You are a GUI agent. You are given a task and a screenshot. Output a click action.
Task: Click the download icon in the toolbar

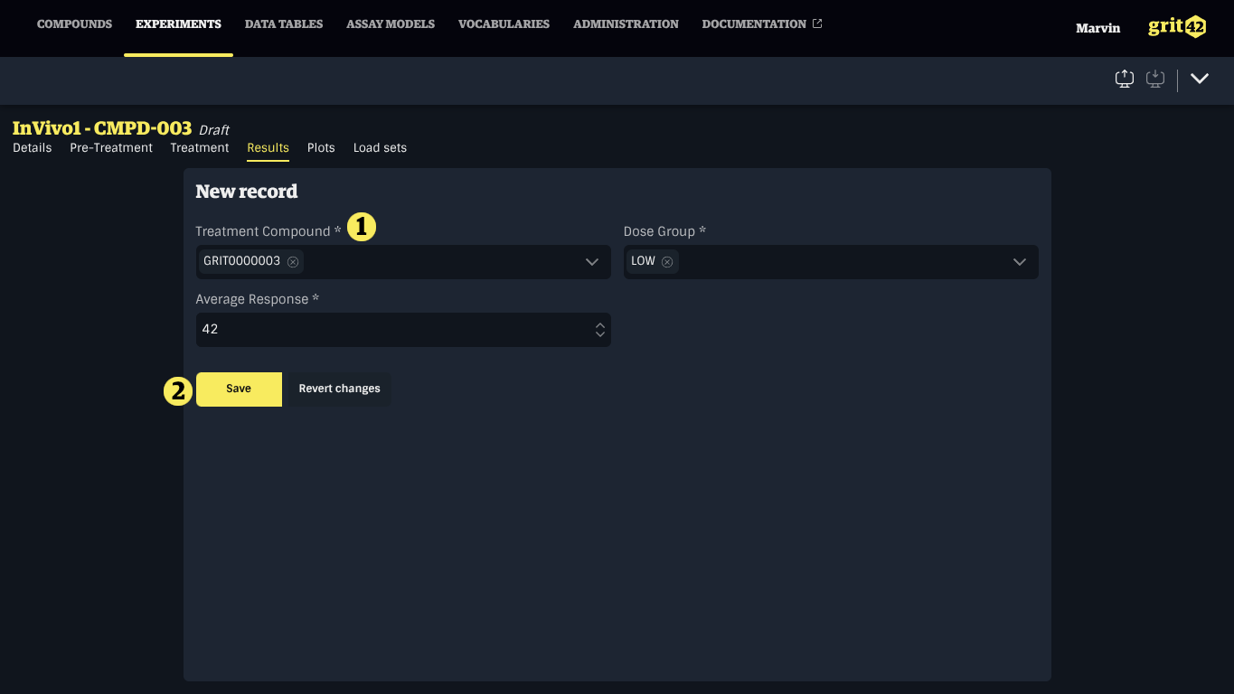coord(1155,80)
